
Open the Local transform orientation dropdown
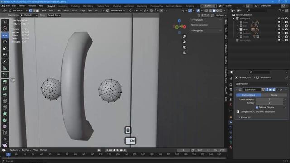click(135, 10)
